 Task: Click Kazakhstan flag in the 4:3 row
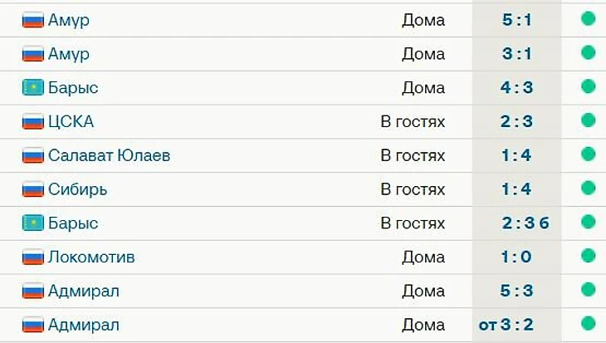tap(32, 87)
